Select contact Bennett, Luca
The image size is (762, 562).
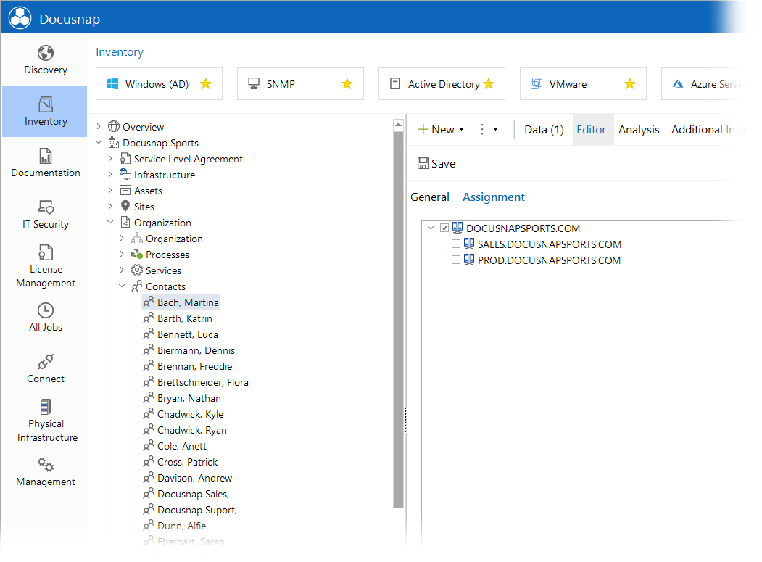pos(181,334)
